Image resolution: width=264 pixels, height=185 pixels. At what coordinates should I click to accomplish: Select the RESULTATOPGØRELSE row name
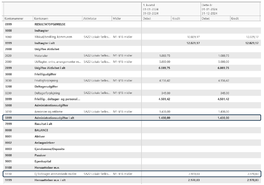(x=50, y=24)
